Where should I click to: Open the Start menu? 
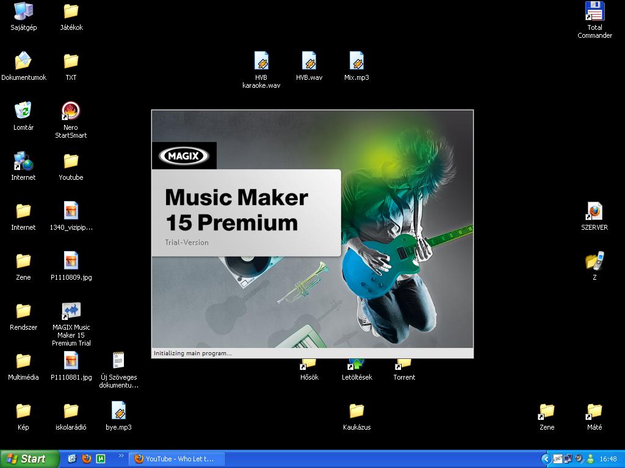tap(29, 459)
